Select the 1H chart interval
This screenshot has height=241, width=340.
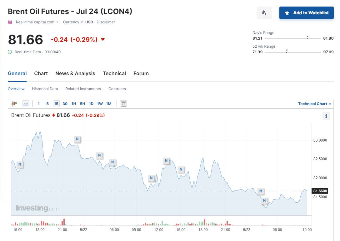pyautogui.click(x=74, y=104)
